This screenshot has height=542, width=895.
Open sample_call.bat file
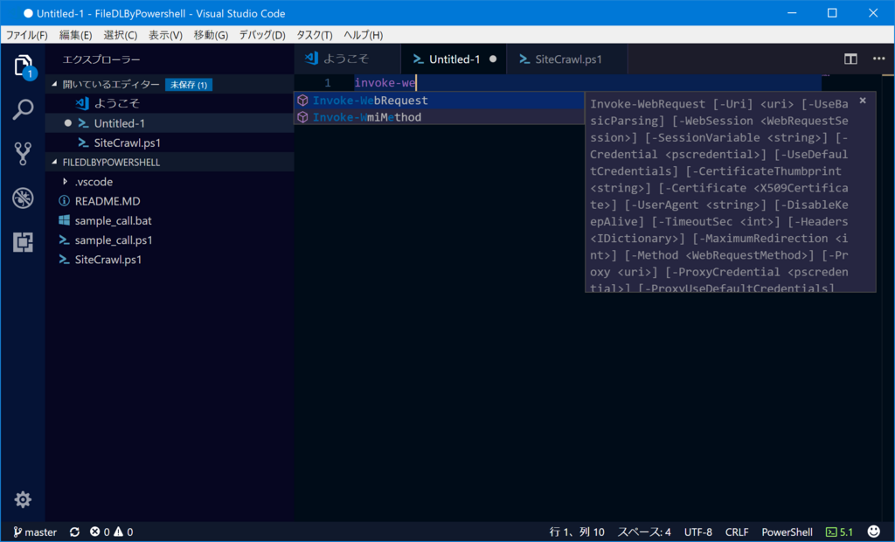170,220
